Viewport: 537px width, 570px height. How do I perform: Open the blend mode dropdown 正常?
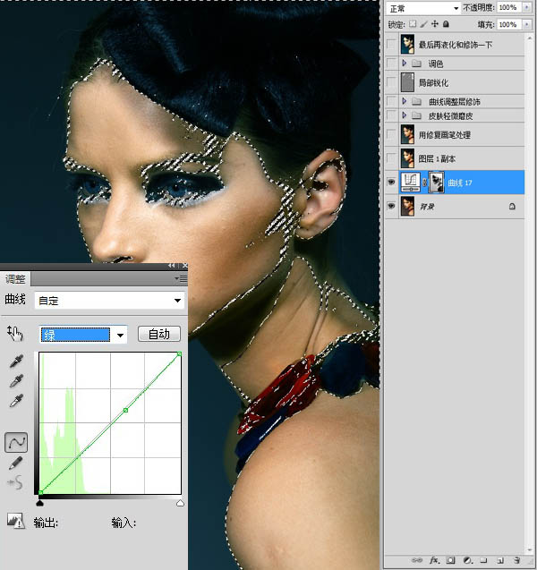coord(423,8)
